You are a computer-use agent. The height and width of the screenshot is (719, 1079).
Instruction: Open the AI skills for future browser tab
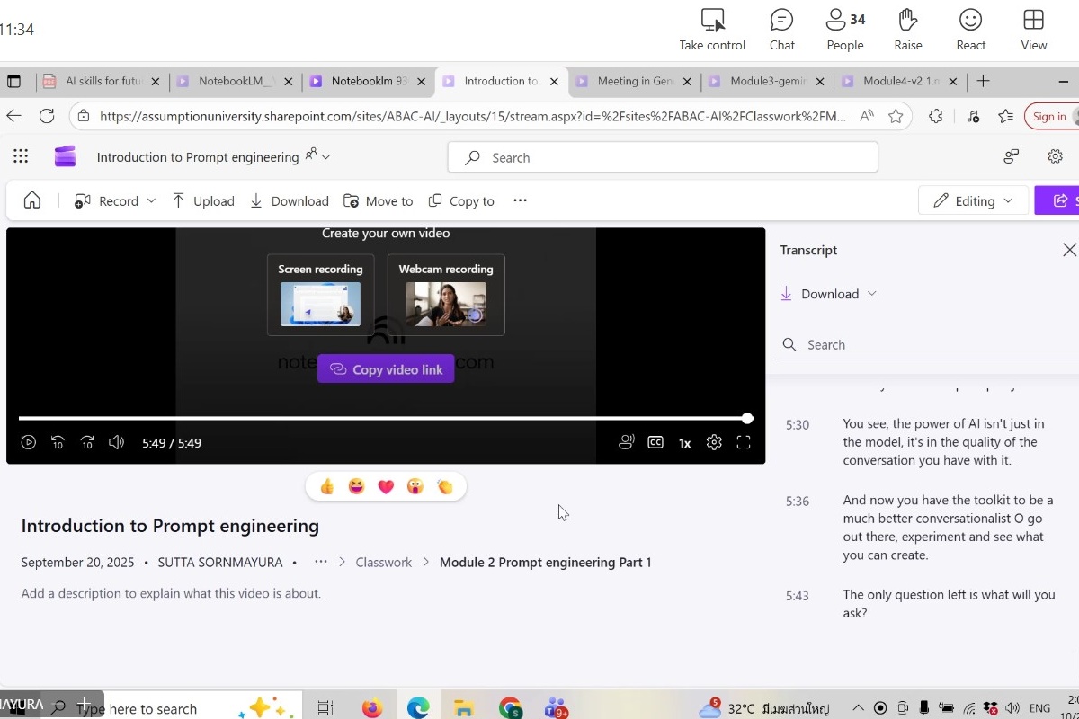103,81
